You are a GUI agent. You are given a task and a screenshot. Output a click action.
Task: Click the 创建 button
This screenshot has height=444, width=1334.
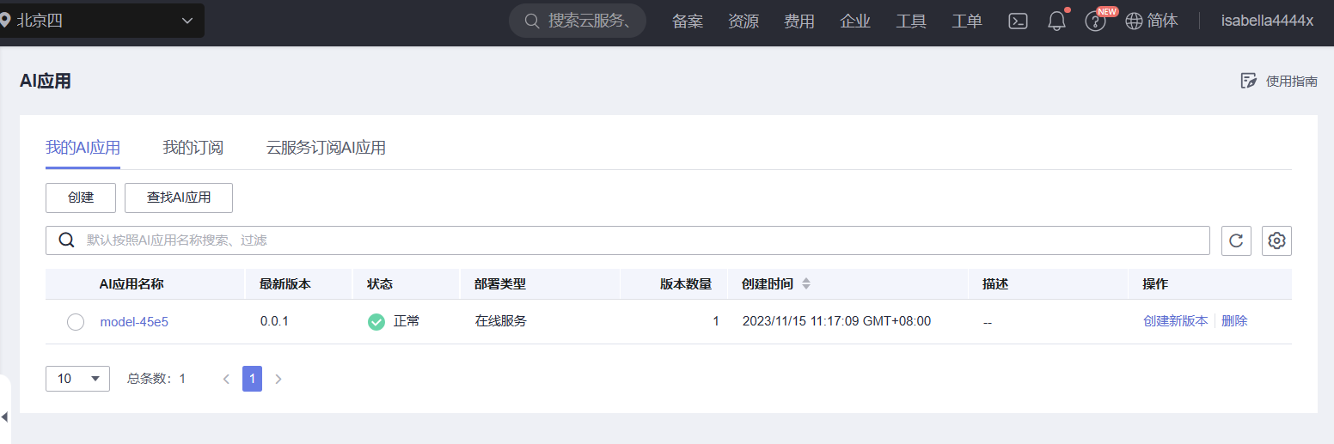81,197
